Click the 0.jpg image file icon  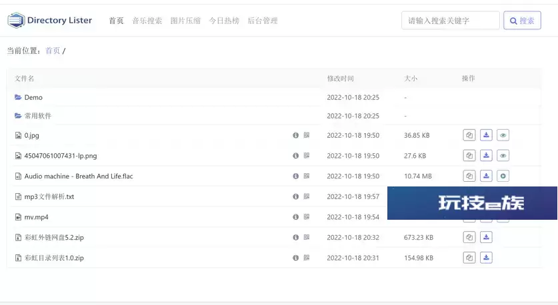point(18,135)
